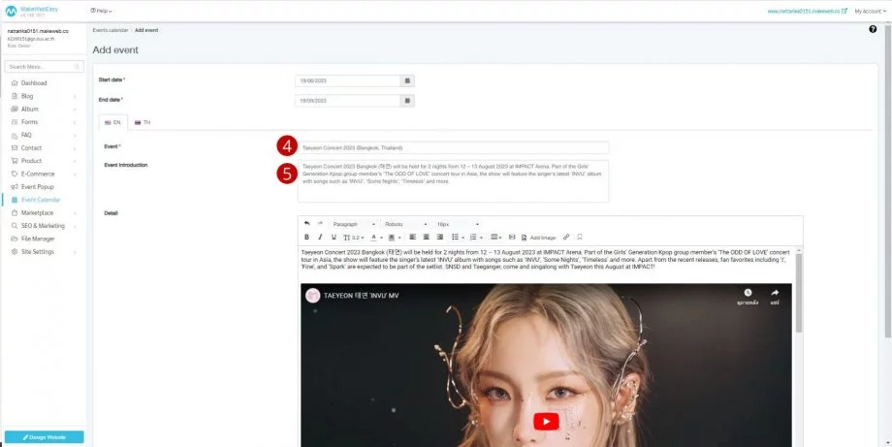Toggle italic formatting in the editor

pyautogui.click(x=320, y=238)
